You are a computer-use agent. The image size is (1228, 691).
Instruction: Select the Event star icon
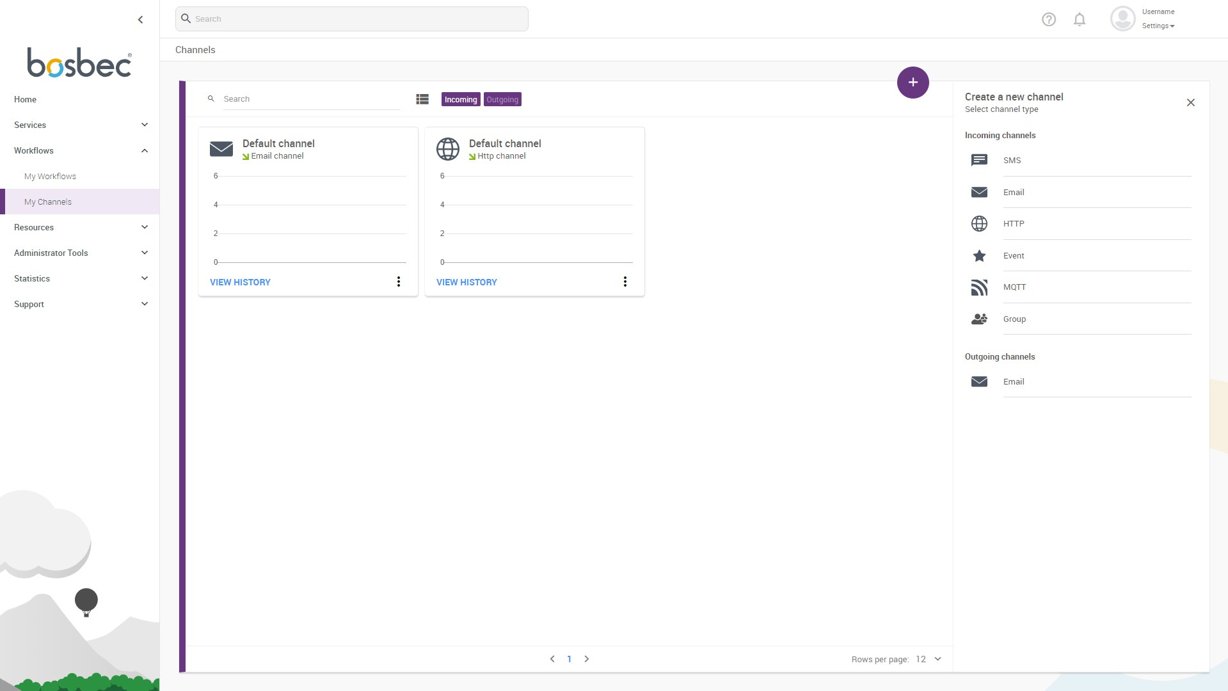979,255
